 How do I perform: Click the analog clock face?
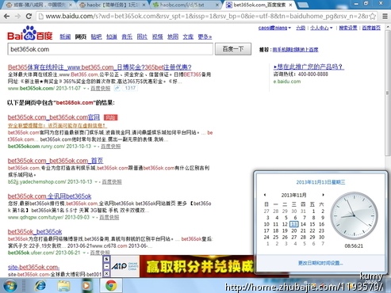coord(354,215)
